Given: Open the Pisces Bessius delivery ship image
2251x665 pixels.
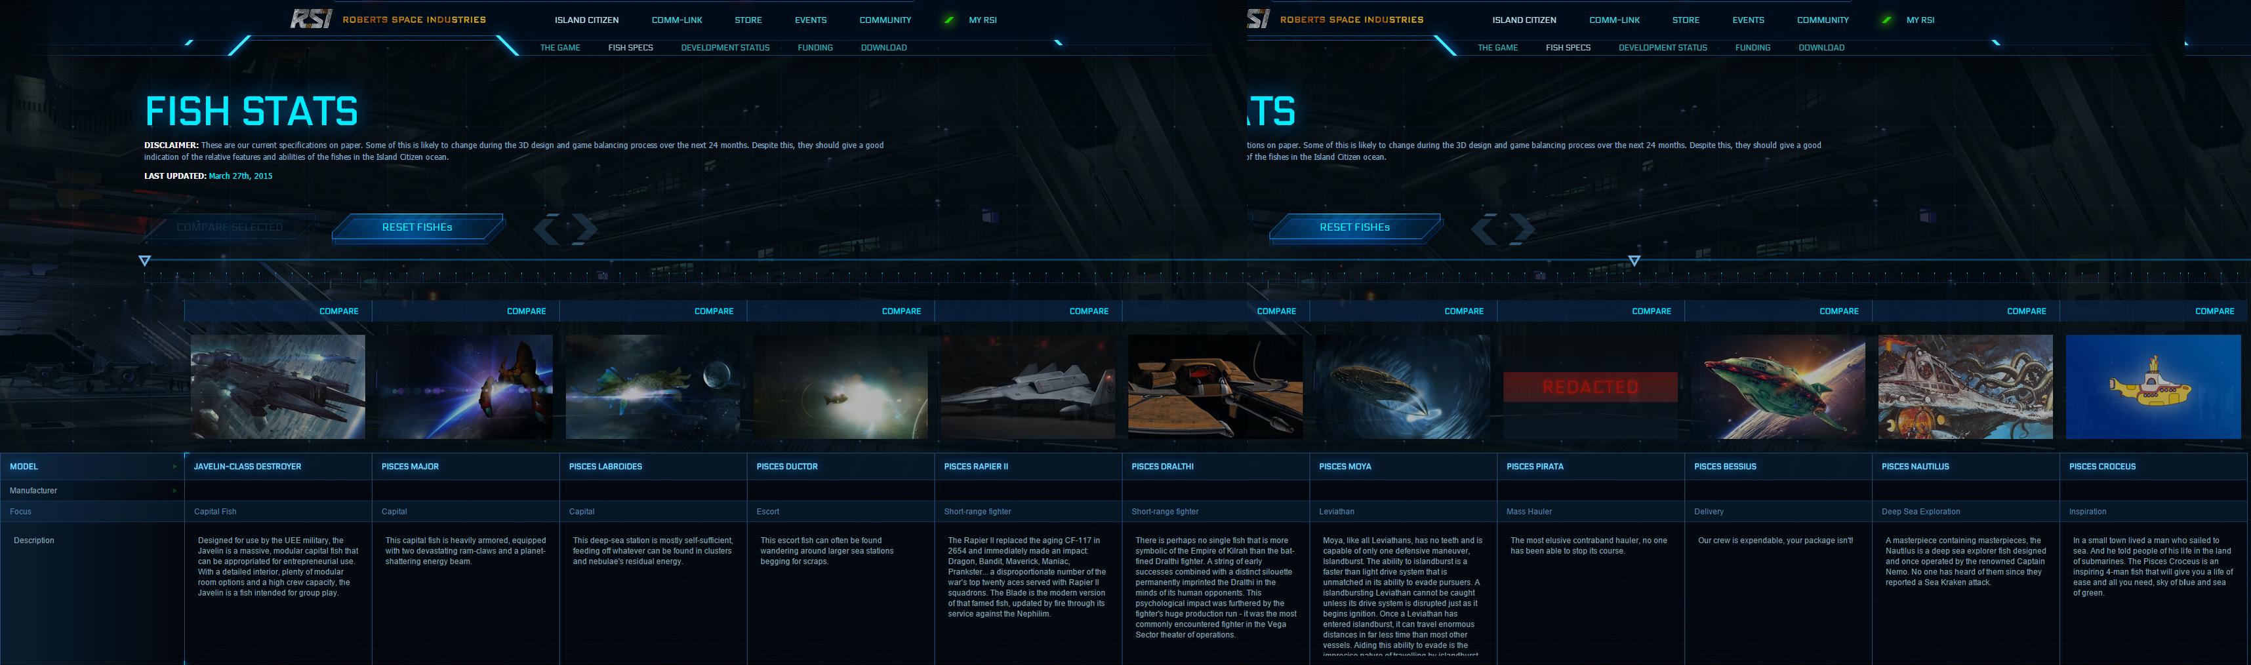Looking at the screenshot, I should coord(1778,387).
